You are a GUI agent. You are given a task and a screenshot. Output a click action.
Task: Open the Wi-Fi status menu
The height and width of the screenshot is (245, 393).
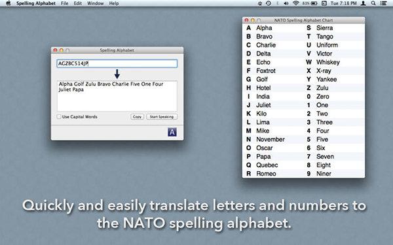296,3
